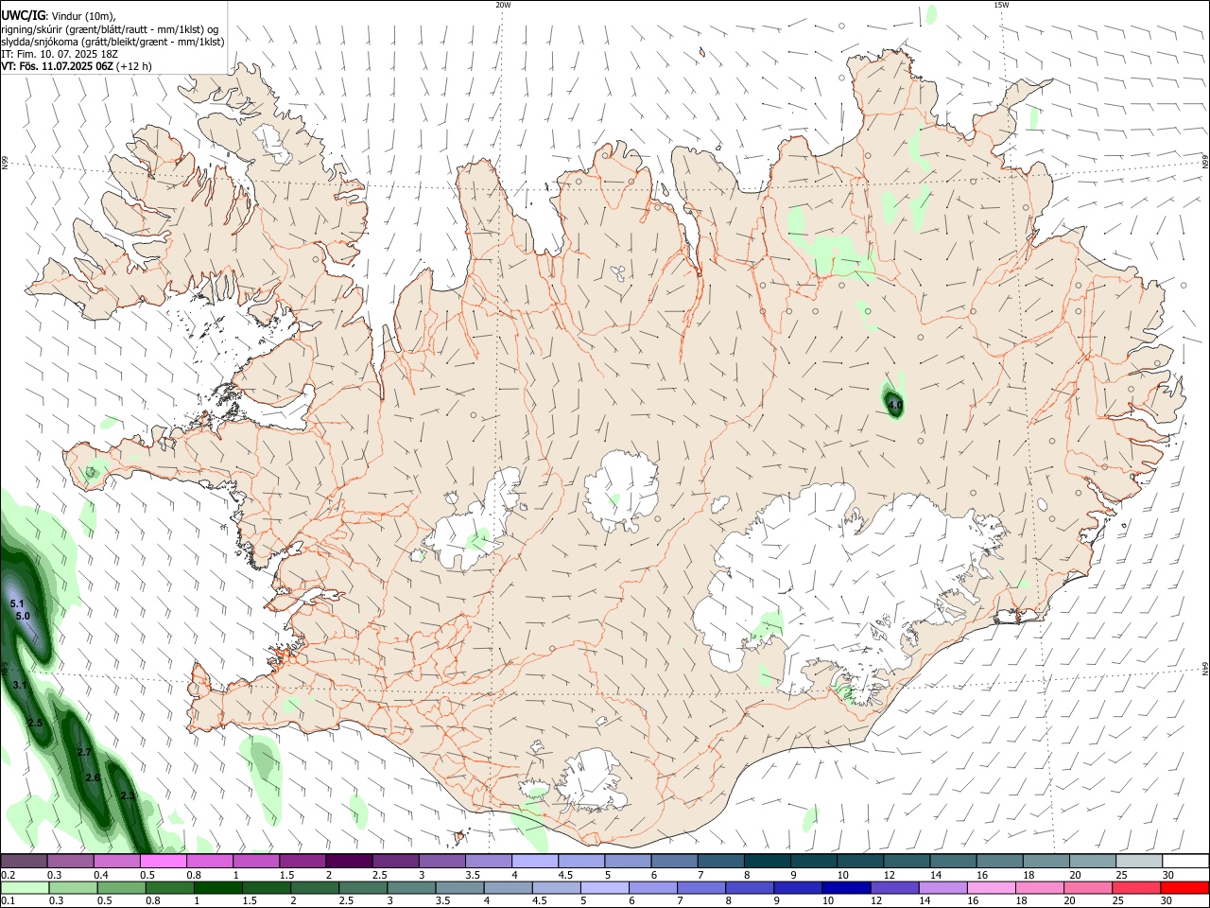
Task: Pick the violet swatch after 12 in lower scale
Action: [894, 887]
